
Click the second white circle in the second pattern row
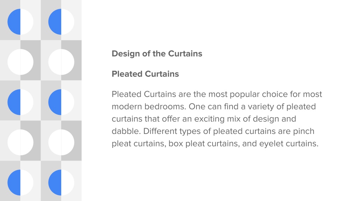[61, 62]
